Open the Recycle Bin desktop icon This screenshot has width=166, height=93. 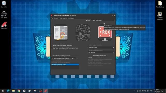click(x=4, y=4)
